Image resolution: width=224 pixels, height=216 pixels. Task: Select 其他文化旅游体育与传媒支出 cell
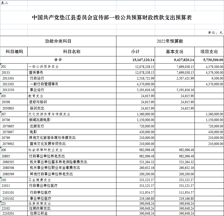point(72,138)
